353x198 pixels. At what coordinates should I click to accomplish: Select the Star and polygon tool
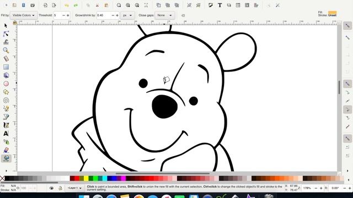6,92
